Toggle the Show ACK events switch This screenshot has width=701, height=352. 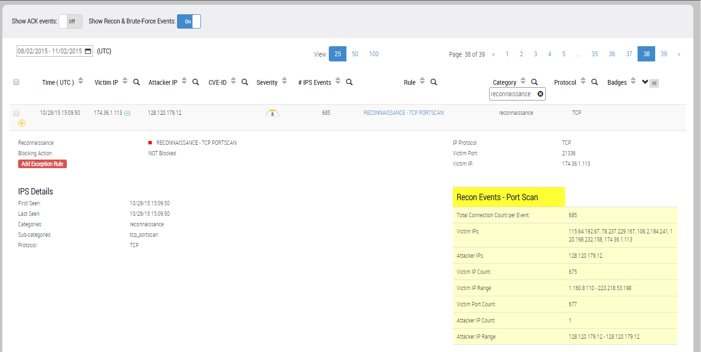click(x=71, y=21)
